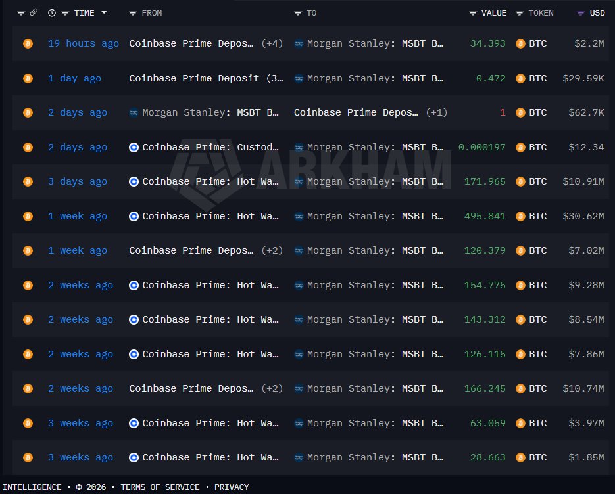Click BTC token icon in $1.85M row
615x494 pixels.
tap(520, 458)
